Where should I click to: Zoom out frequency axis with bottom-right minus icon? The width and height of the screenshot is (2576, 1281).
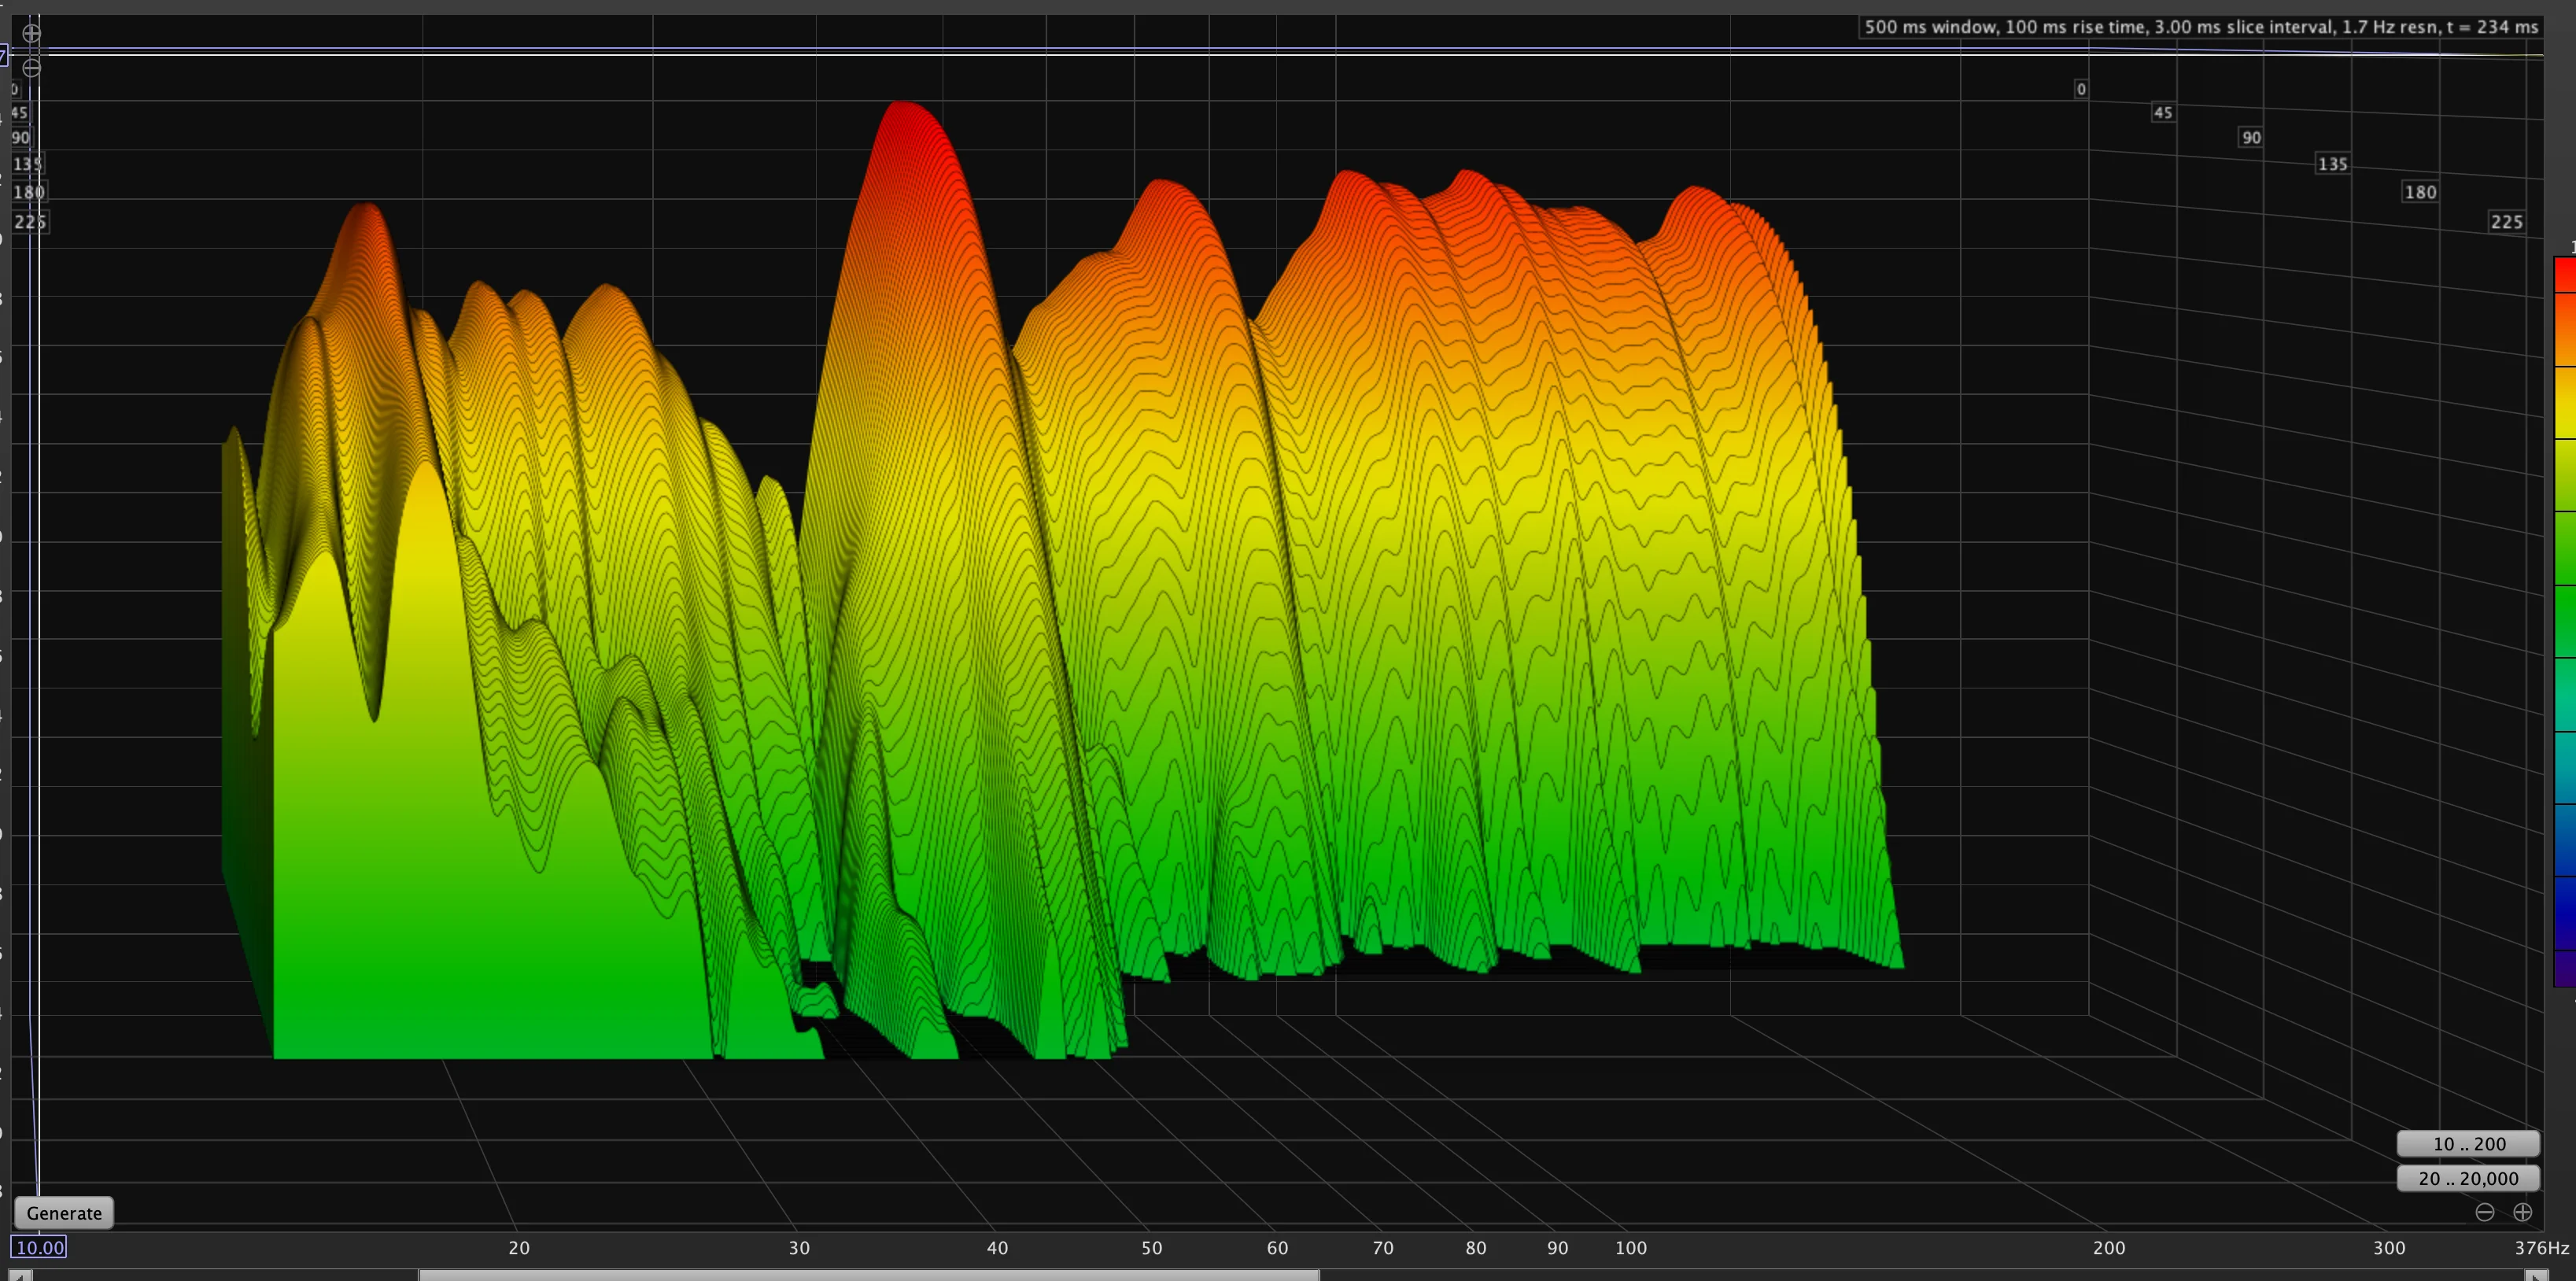pyautogui.click(x=2485, y=1212)
